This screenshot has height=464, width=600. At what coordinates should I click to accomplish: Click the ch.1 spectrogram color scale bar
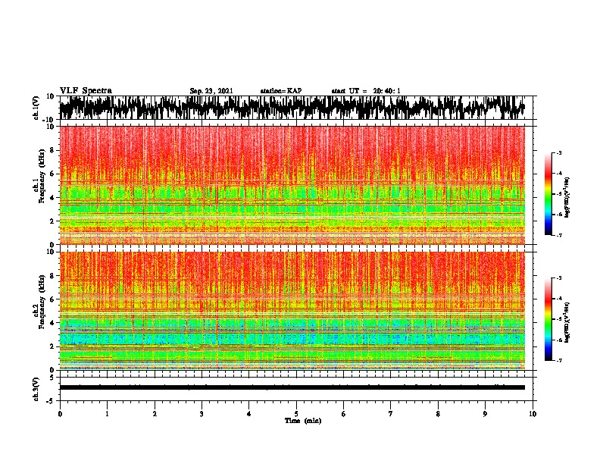548,194
